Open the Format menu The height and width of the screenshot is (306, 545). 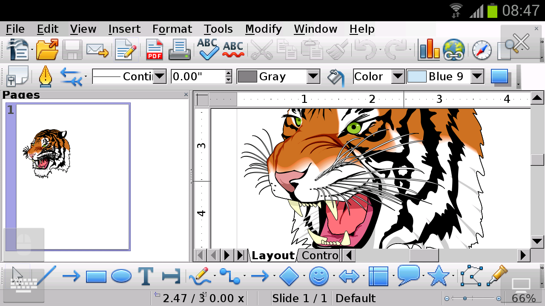[172, 29]
